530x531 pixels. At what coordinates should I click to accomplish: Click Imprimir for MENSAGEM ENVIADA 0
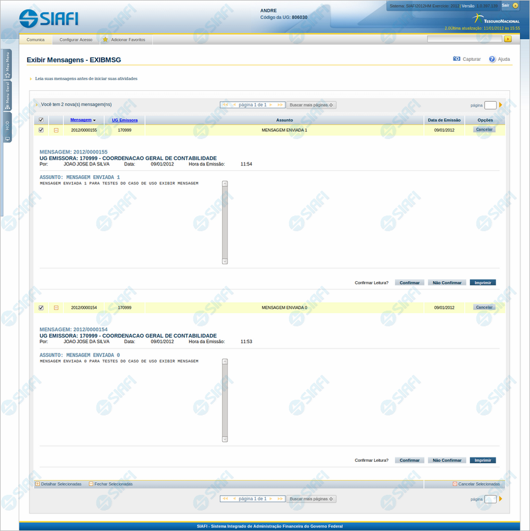pos(482,460)
